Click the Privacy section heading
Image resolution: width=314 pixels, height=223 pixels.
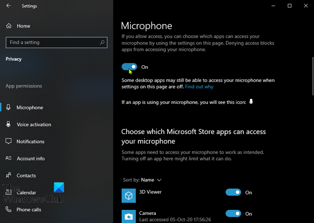click(x=13, y=59)
